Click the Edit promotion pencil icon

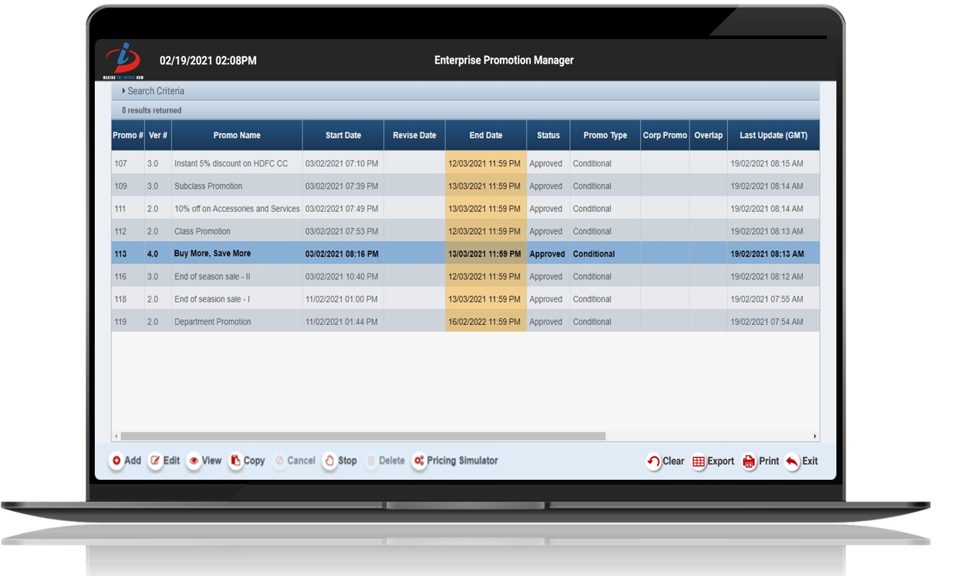click(156, 461)
